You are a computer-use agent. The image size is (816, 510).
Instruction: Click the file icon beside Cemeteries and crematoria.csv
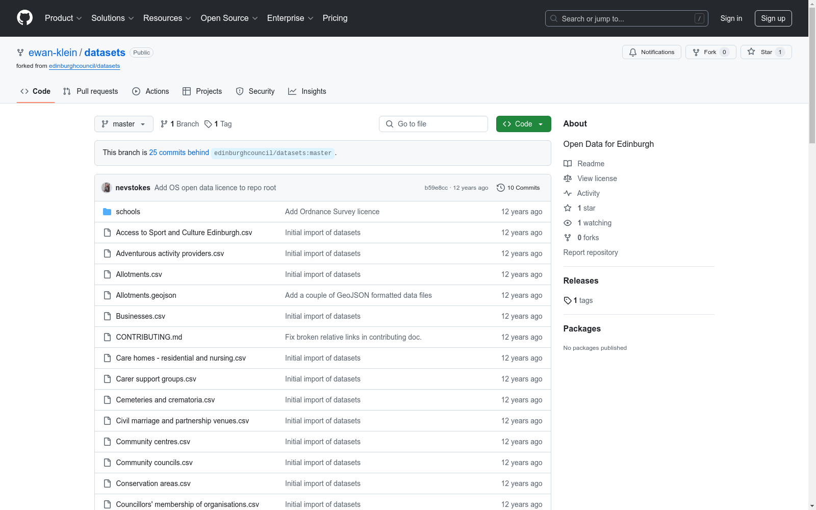pos(107,400)
